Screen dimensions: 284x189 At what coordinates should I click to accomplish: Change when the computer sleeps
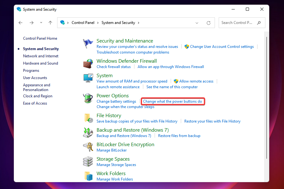tap(126, 107)
